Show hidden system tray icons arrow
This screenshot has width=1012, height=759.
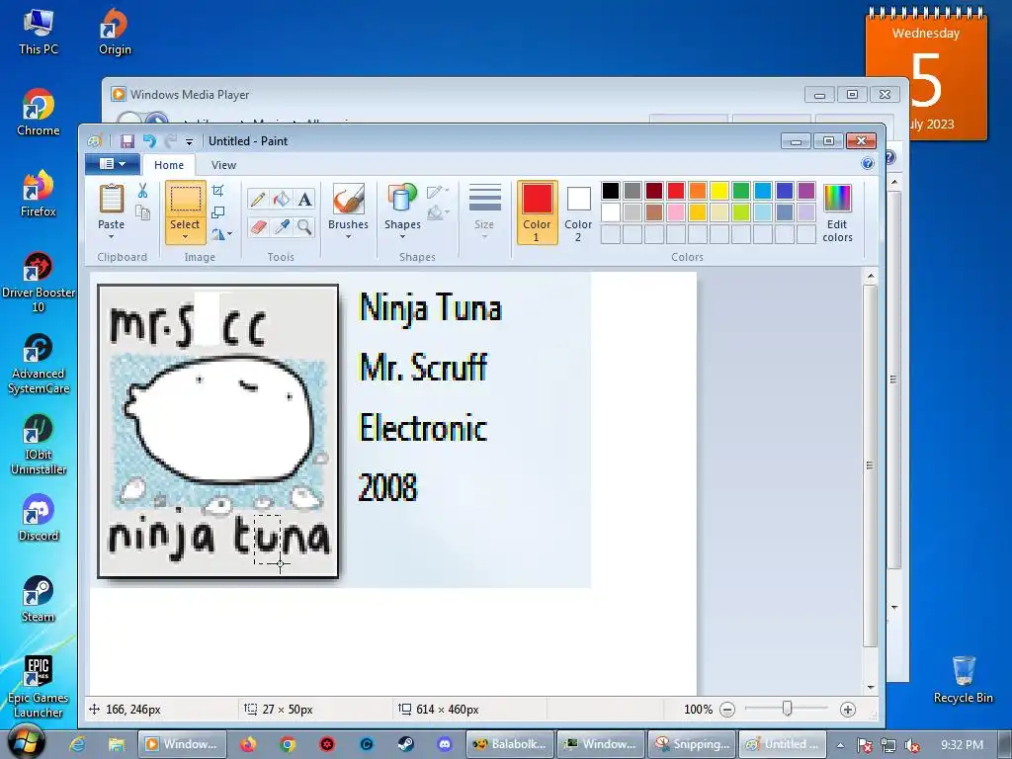(x=840, y=745)
